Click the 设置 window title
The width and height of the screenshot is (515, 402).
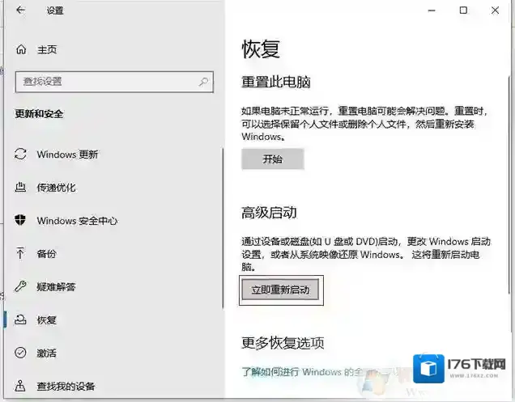point(55,11)
